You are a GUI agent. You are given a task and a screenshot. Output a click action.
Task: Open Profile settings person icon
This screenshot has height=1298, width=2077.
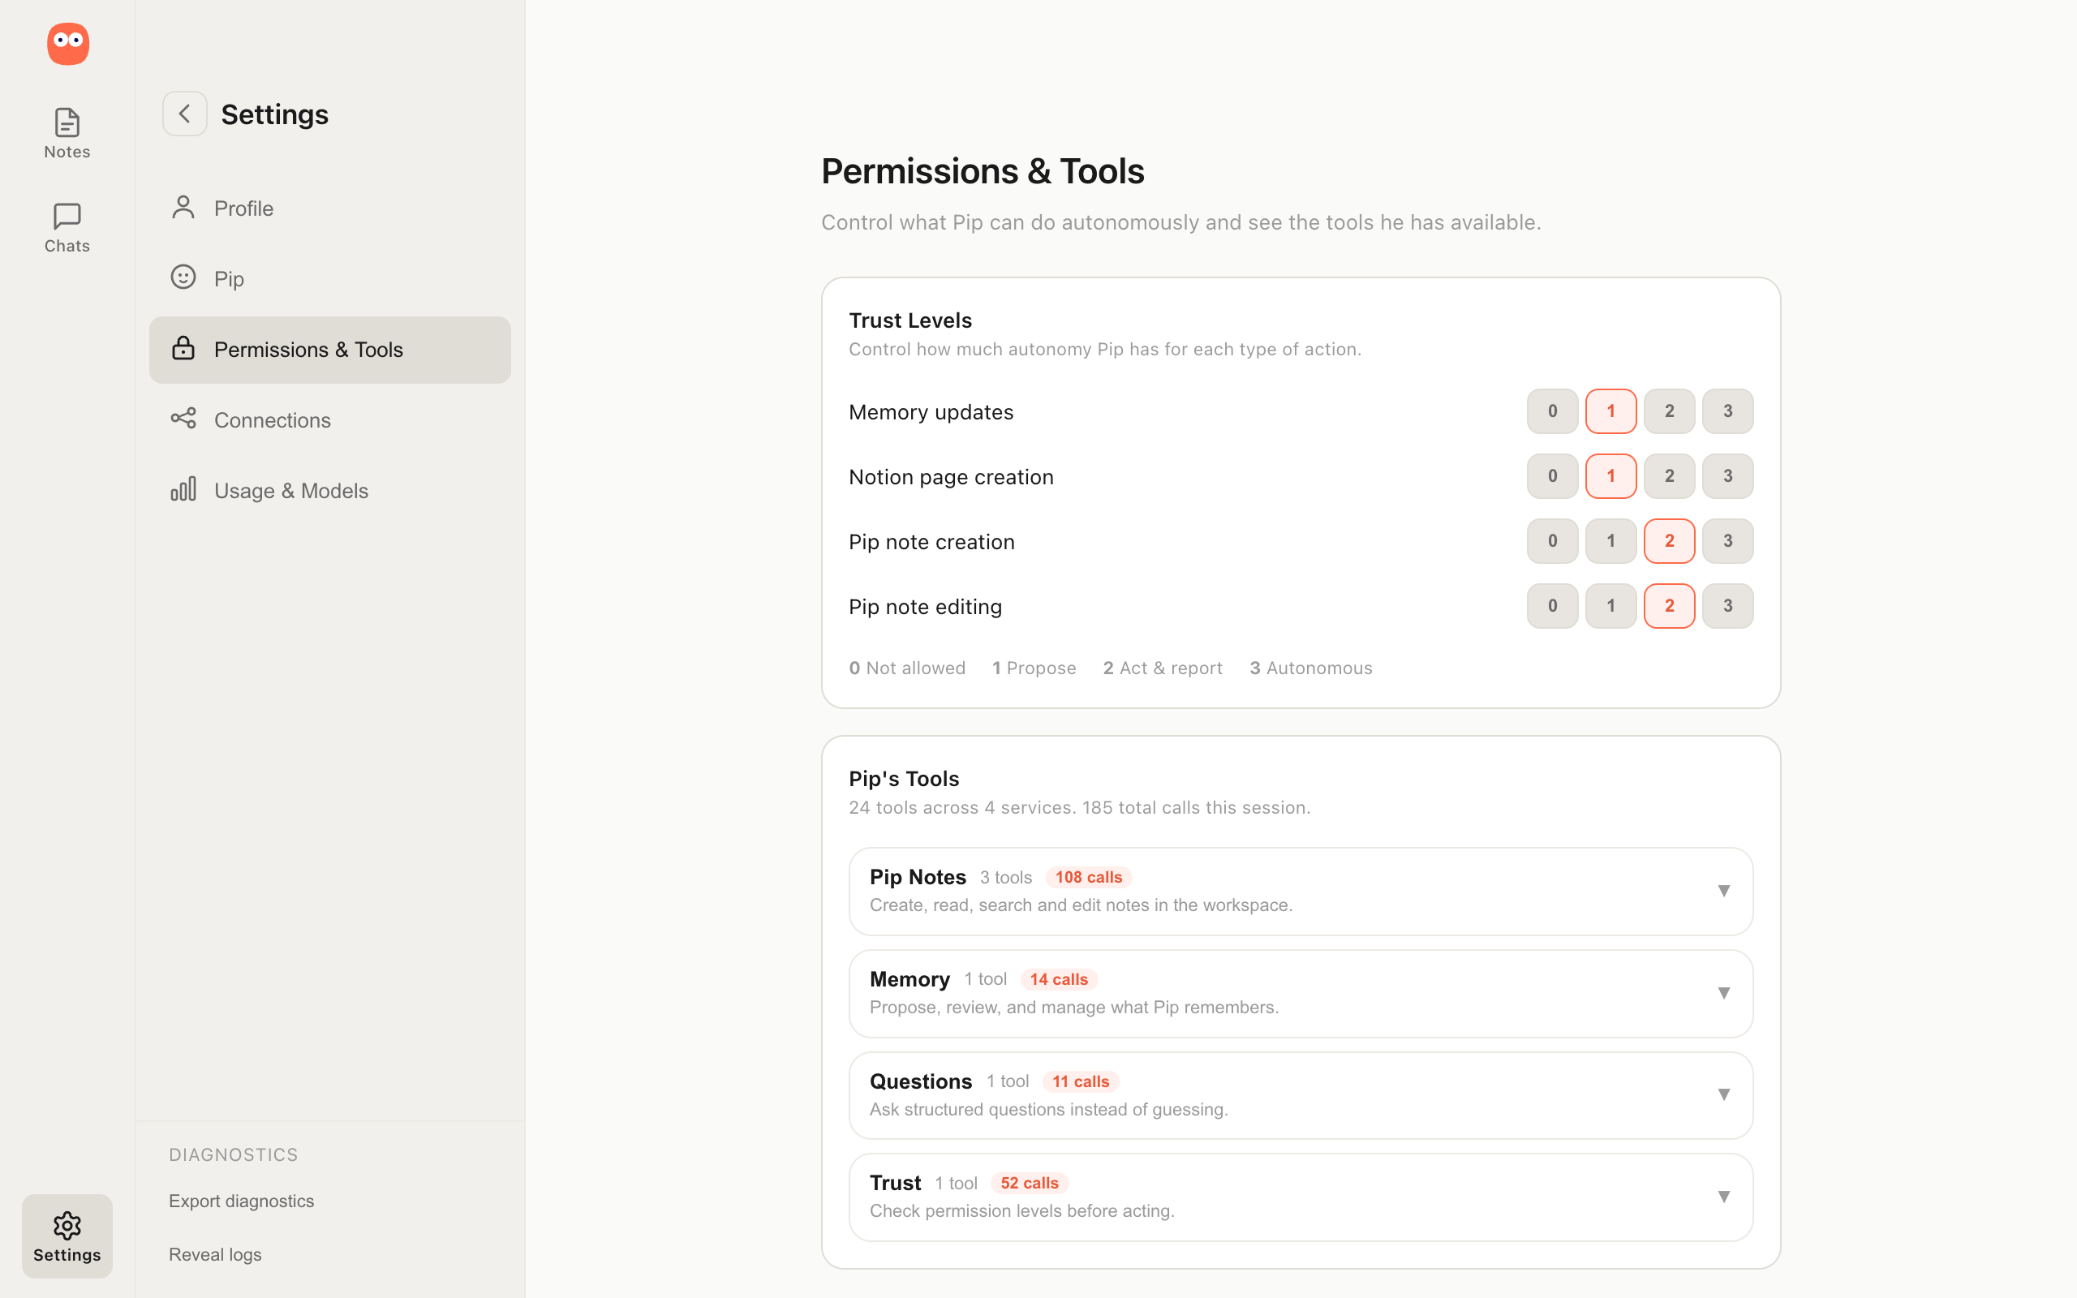pyautogui.click(x=183, y=207)
